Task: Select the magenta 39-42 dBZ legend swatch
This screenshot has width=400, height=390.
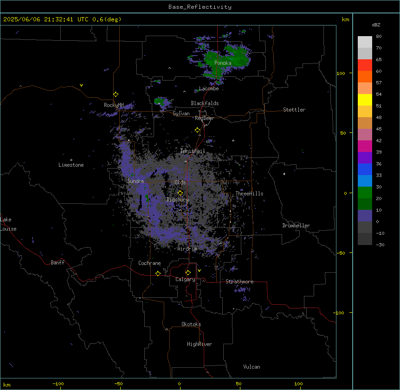Action: point(365,146)
